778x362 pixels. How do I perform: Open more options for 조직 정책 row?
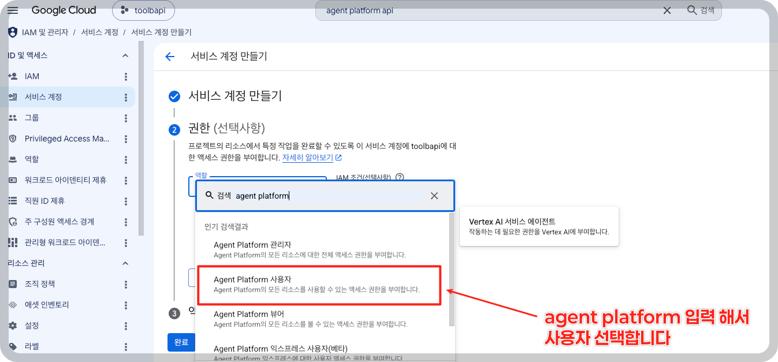point(126,284)
